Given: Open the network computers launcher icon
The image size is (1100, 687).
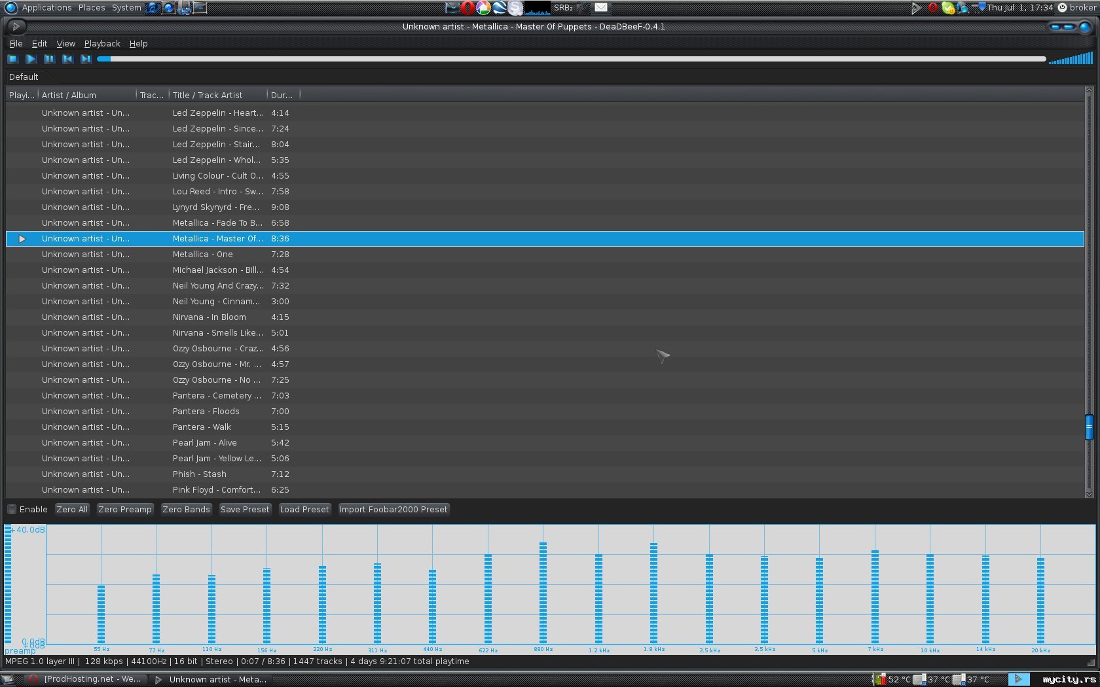Looking at the screenshot, I should tap(184, 8).
